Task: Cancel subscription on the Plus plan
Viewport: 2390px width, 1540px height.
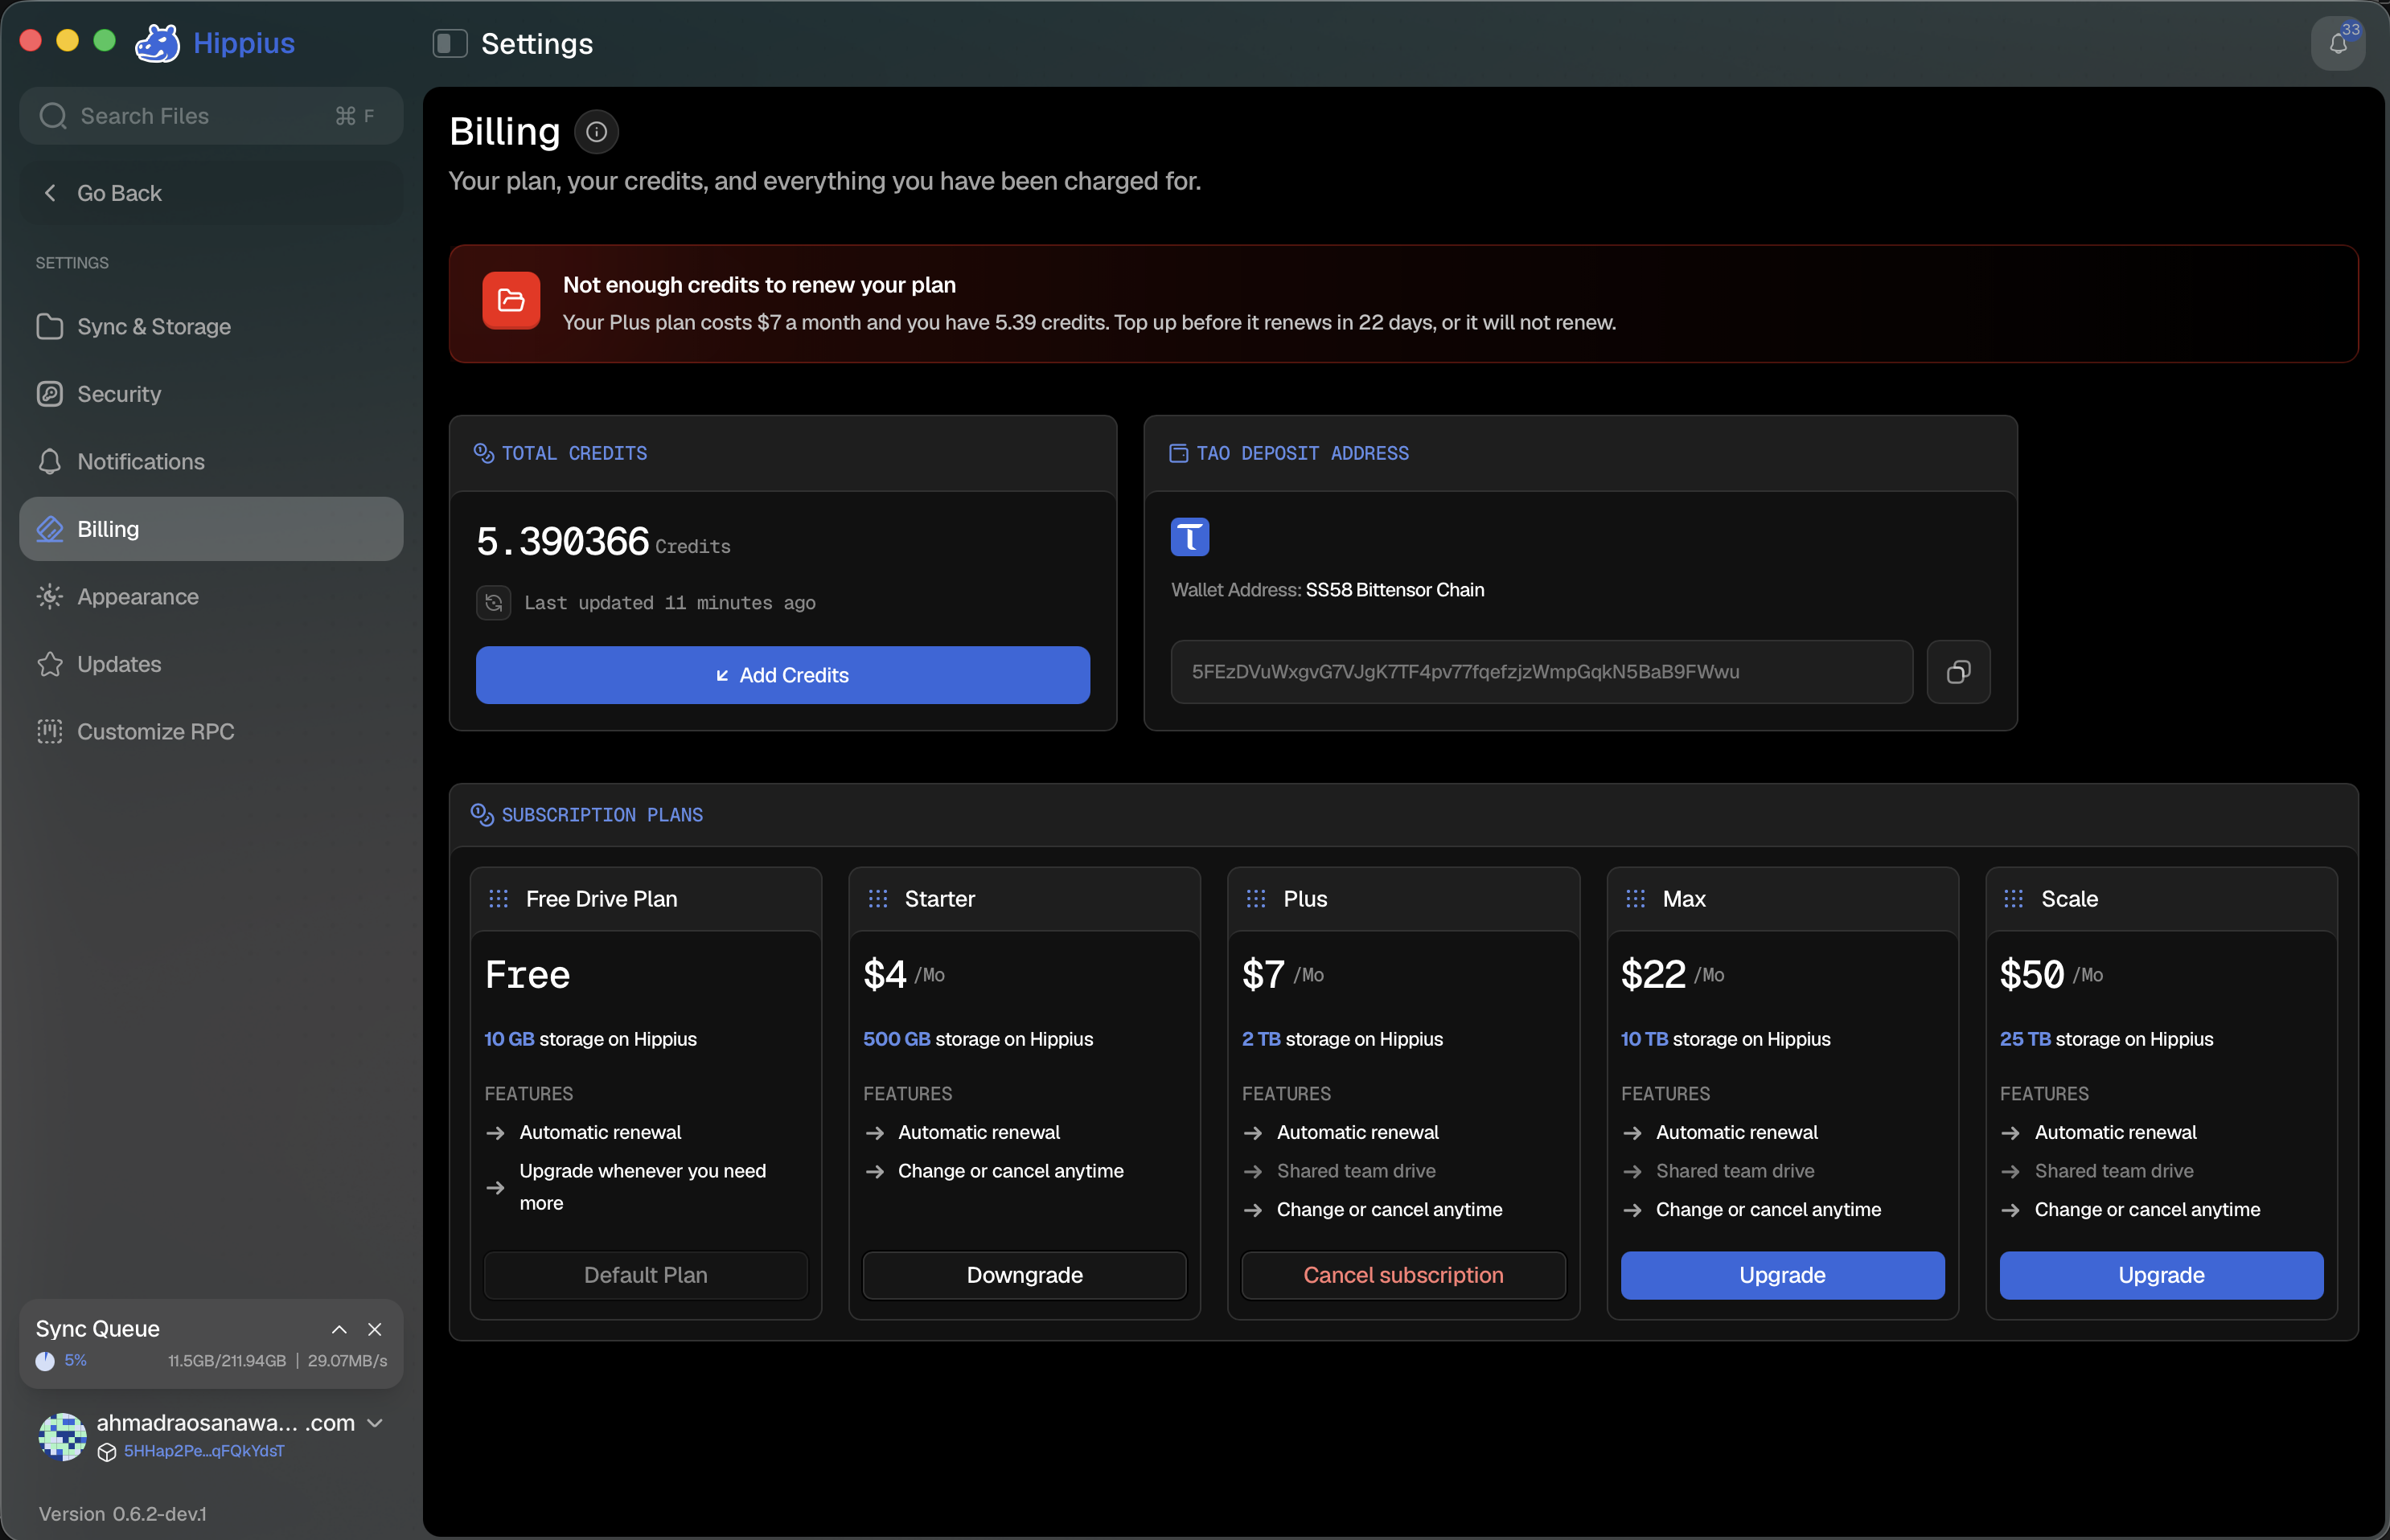Action: pyautogui.click(x=1402, y=1275)
